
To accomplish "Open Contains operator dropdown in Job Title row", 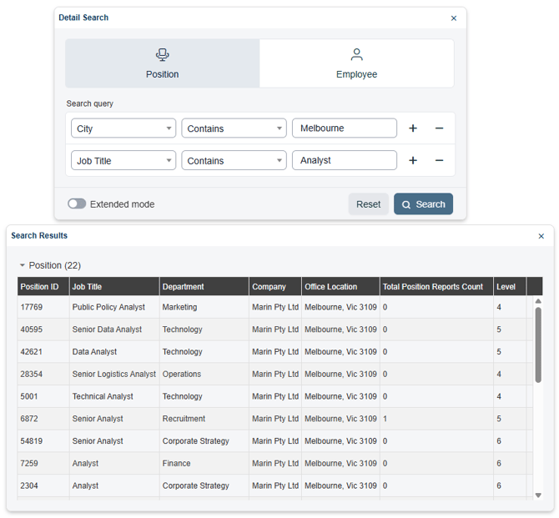I will 234,160.
